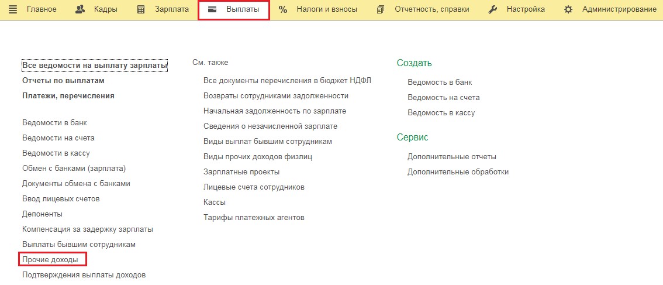Open Подтверждения выплаты доходов

pos(84,275)
